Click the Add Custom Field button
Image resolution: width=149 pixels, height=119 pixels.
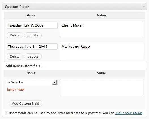click(x=25, y=103)
